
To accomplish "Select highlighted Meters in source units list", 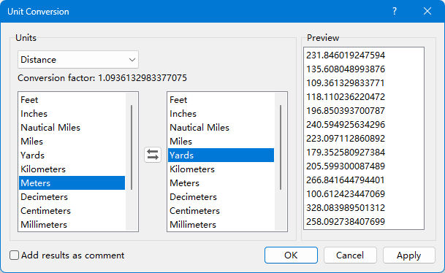I will (x=72, y=182).
